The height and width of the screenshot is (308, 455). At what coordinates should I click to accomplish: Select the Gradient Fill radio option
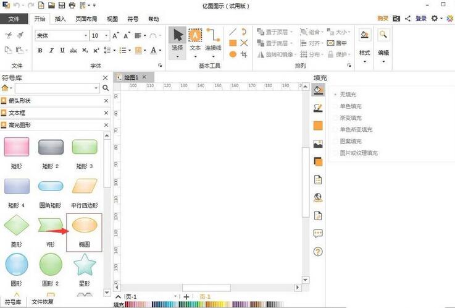348,118
